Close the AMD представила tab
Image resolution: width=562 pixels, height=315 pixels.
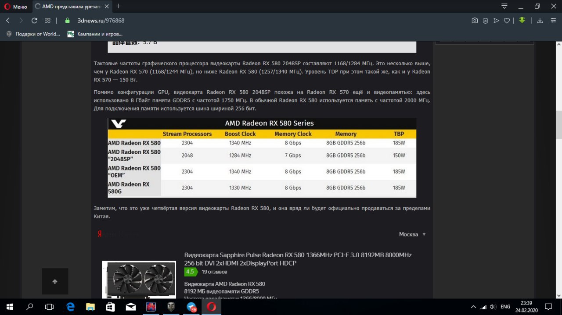tap(107, 7)
